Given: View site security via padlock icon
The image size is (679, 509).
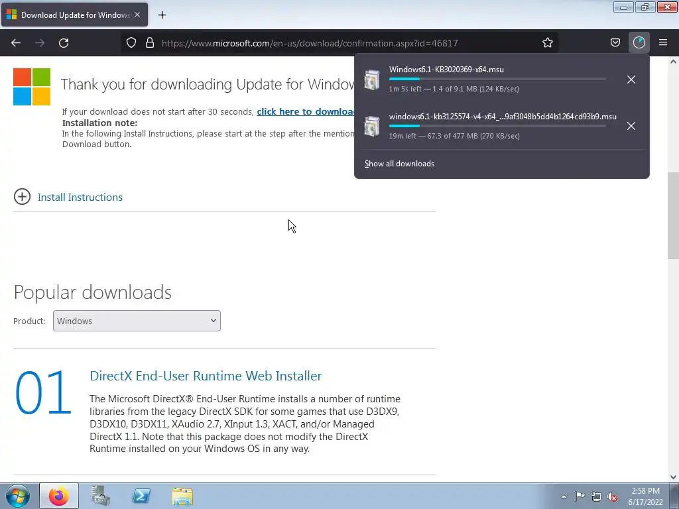Looking at the screenshot, I should click(150, 43).
